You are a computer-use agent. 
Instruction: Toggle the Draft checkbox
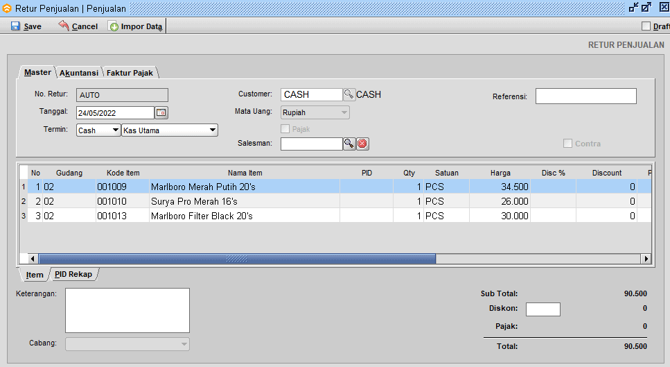[646, 26]
